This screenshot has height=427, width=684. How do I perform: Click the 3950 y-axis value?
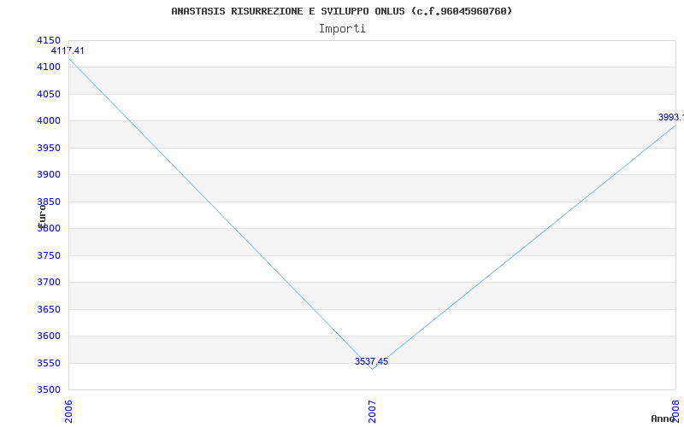pyautogui.click(x=48, y=148)
